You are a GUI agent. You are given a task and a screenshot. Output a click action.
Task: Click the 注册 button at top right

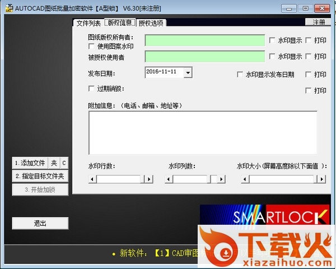coord(318,22)
